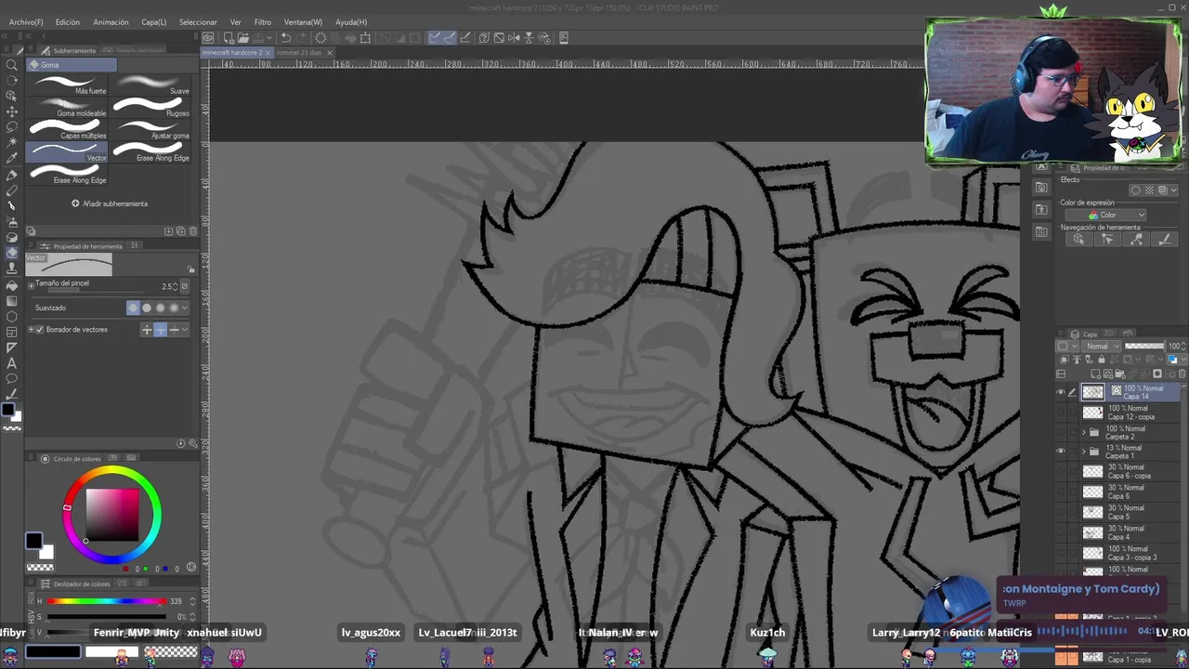This screenshot has width=1189, height=669.
Task: Click the smartphone connect icon
Action: point(564,38)
